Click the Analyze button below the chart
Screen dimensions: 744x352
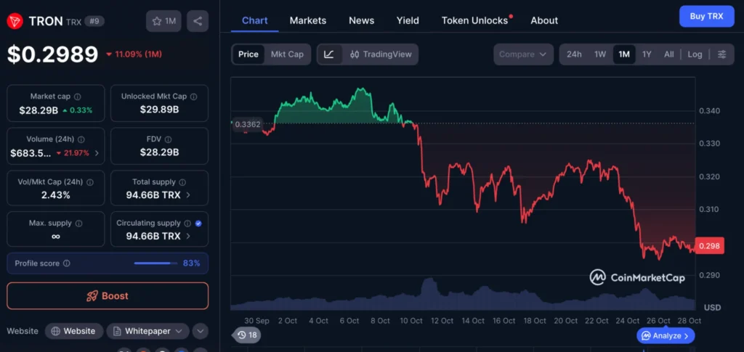coord(666,335)
